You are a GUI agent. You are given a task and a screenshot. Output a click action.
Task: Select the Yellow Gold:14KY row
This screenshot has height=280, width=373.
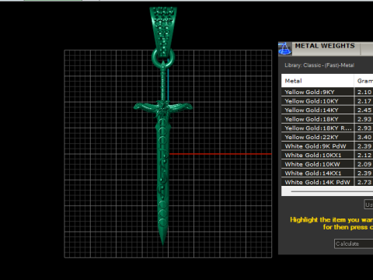(327, 110)
